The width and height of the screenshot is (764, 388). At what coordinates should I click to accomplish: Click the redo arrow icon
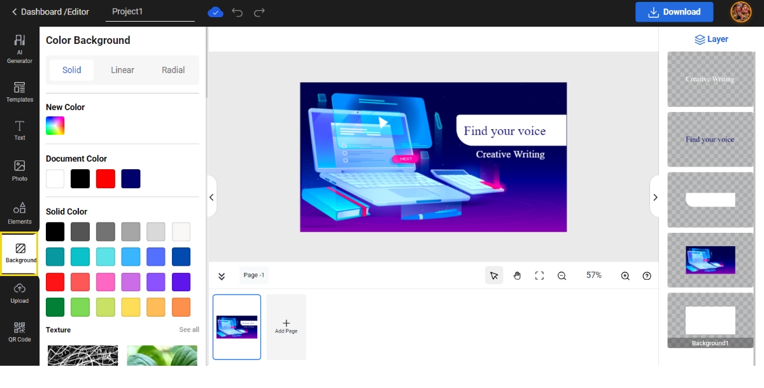tap(259, 12)
